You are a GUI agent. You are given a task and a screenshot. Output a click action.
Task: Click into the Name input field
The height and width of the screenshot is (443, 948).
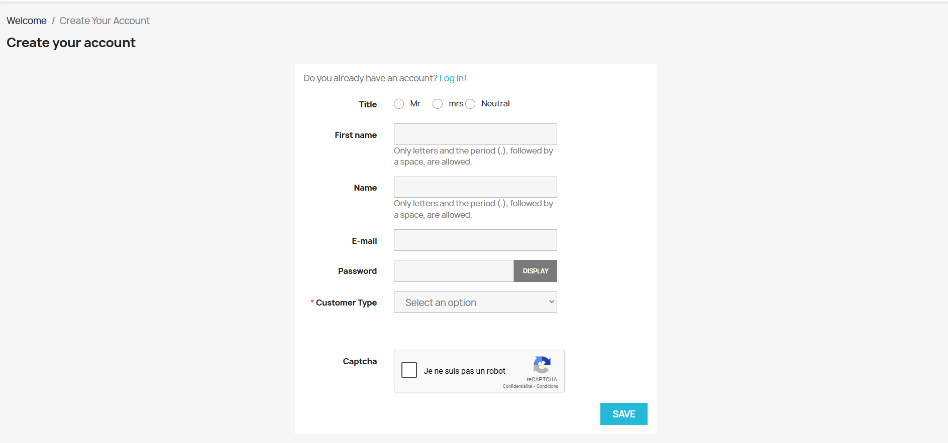click(475, 187)
